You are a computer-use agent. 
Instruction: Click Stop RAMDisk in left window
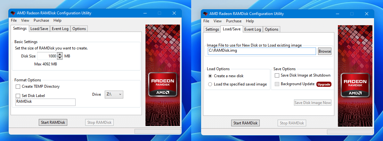click(x=99, y=122)
